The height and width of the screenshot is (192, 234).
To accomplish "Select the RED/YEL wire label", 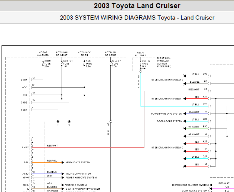I will click(52, 161).
